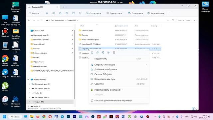
Task: Click the Подключить button in the toolbar
Action: [x=135, y=13]
